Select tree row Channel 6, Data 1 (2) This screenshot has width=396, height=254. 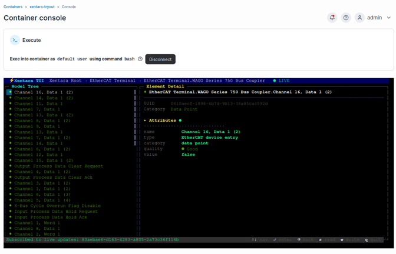coord(42,149)
